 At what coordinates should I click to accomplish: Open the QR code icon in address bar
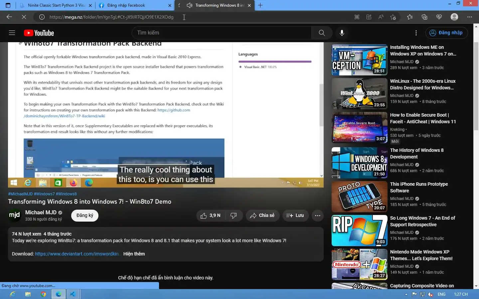click(x=357, y=17)
